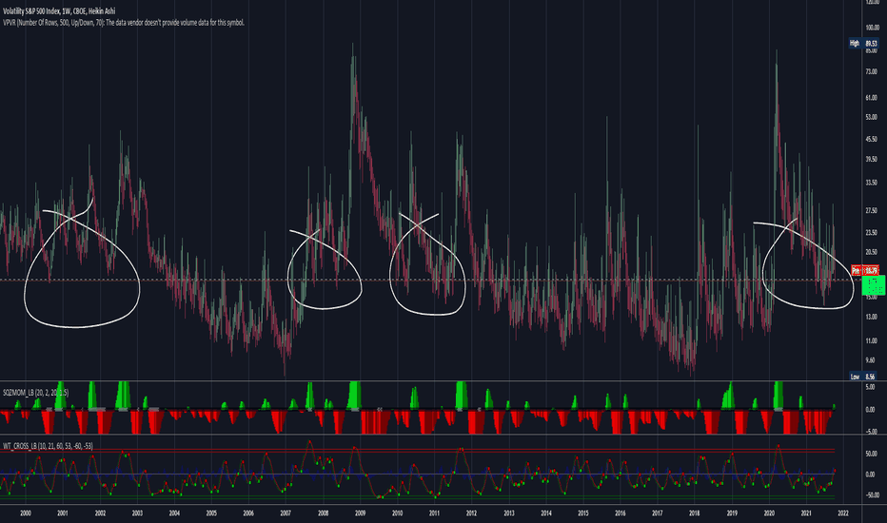Click the 2003 year label on time axis
Screen dimensions: 887x523
(137, 513)
